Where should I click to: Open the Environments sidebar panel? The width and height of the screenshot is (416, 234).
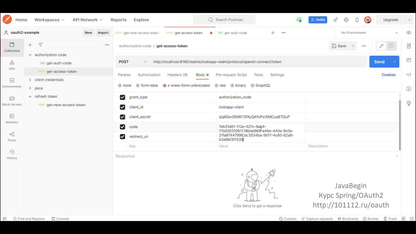[12, 83]
